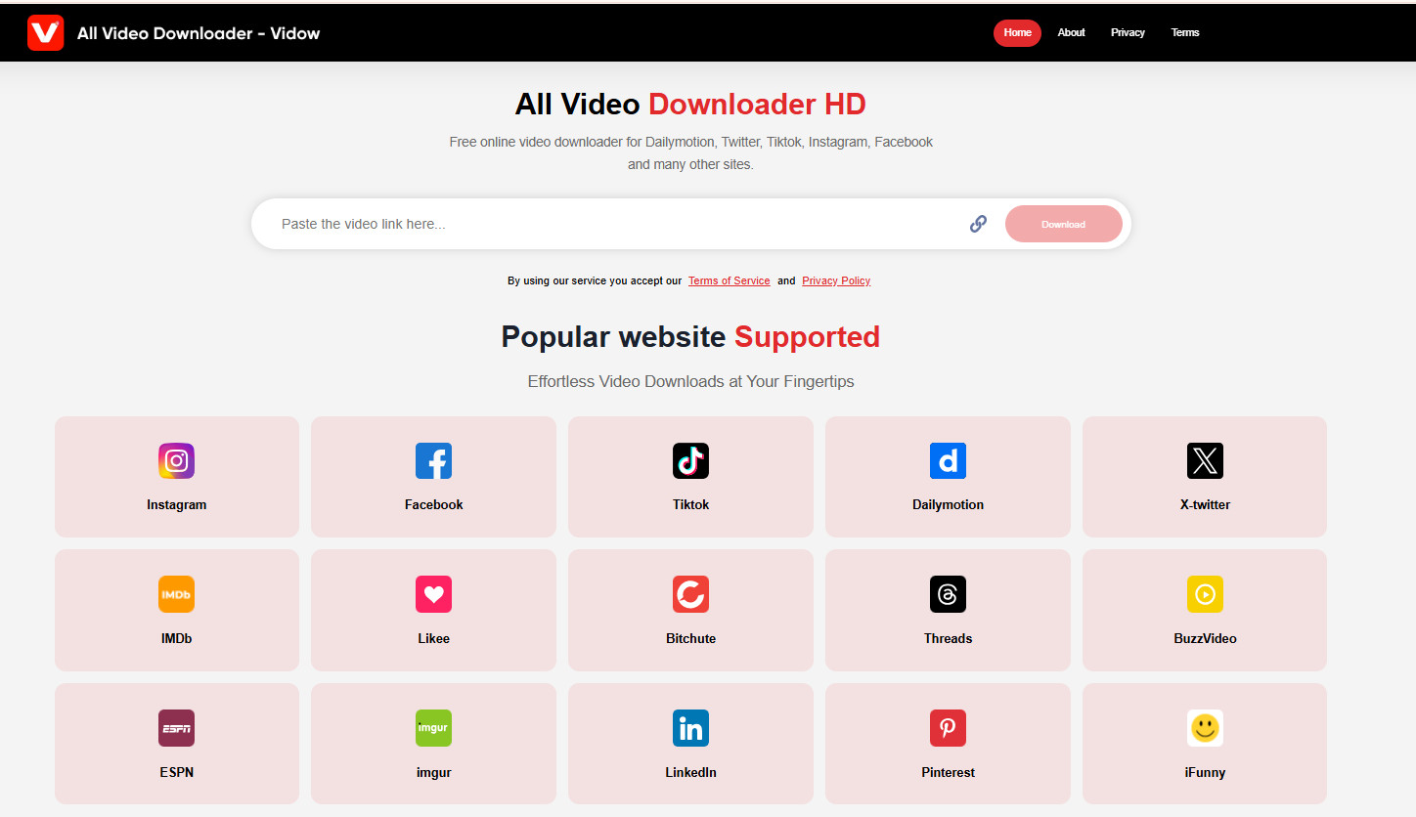Click the X-twitter label text
The height and width of the screenshot is (817, 1416).
coord(1205,505)
